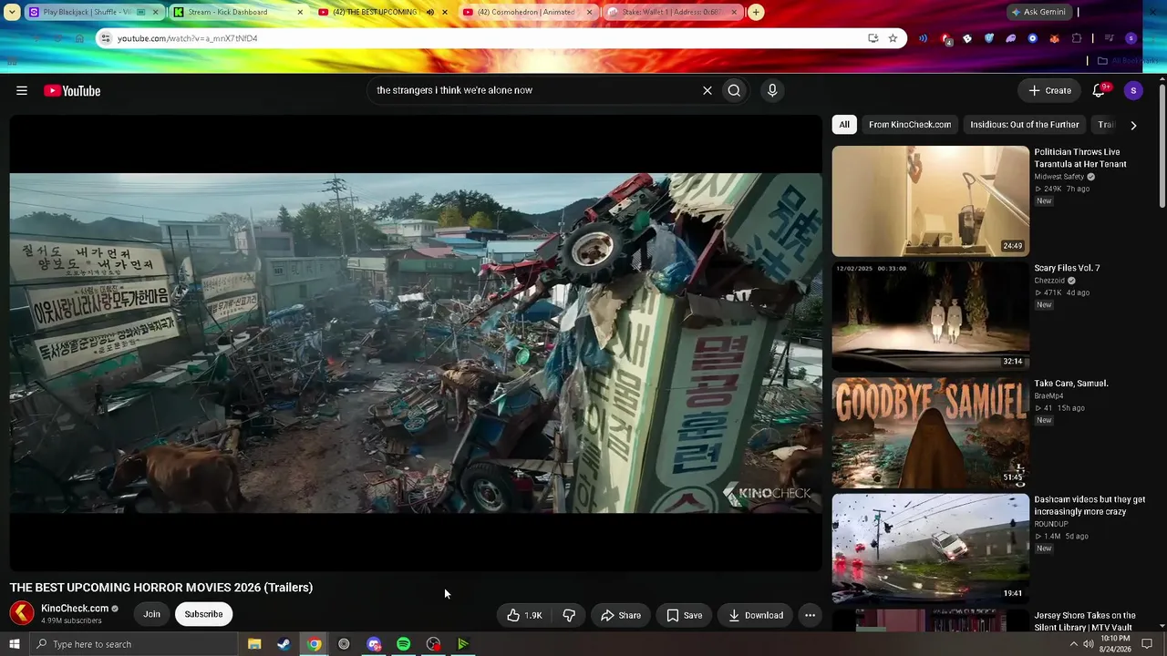Filter by Insidious: Out of the Further chip
The image size is (1167, 656).
tap(1025, 125)
